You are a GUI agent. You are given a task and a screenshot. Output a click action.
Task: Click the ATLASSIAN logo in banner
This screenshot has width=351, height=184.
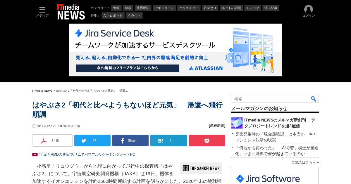tap(206, 68)
